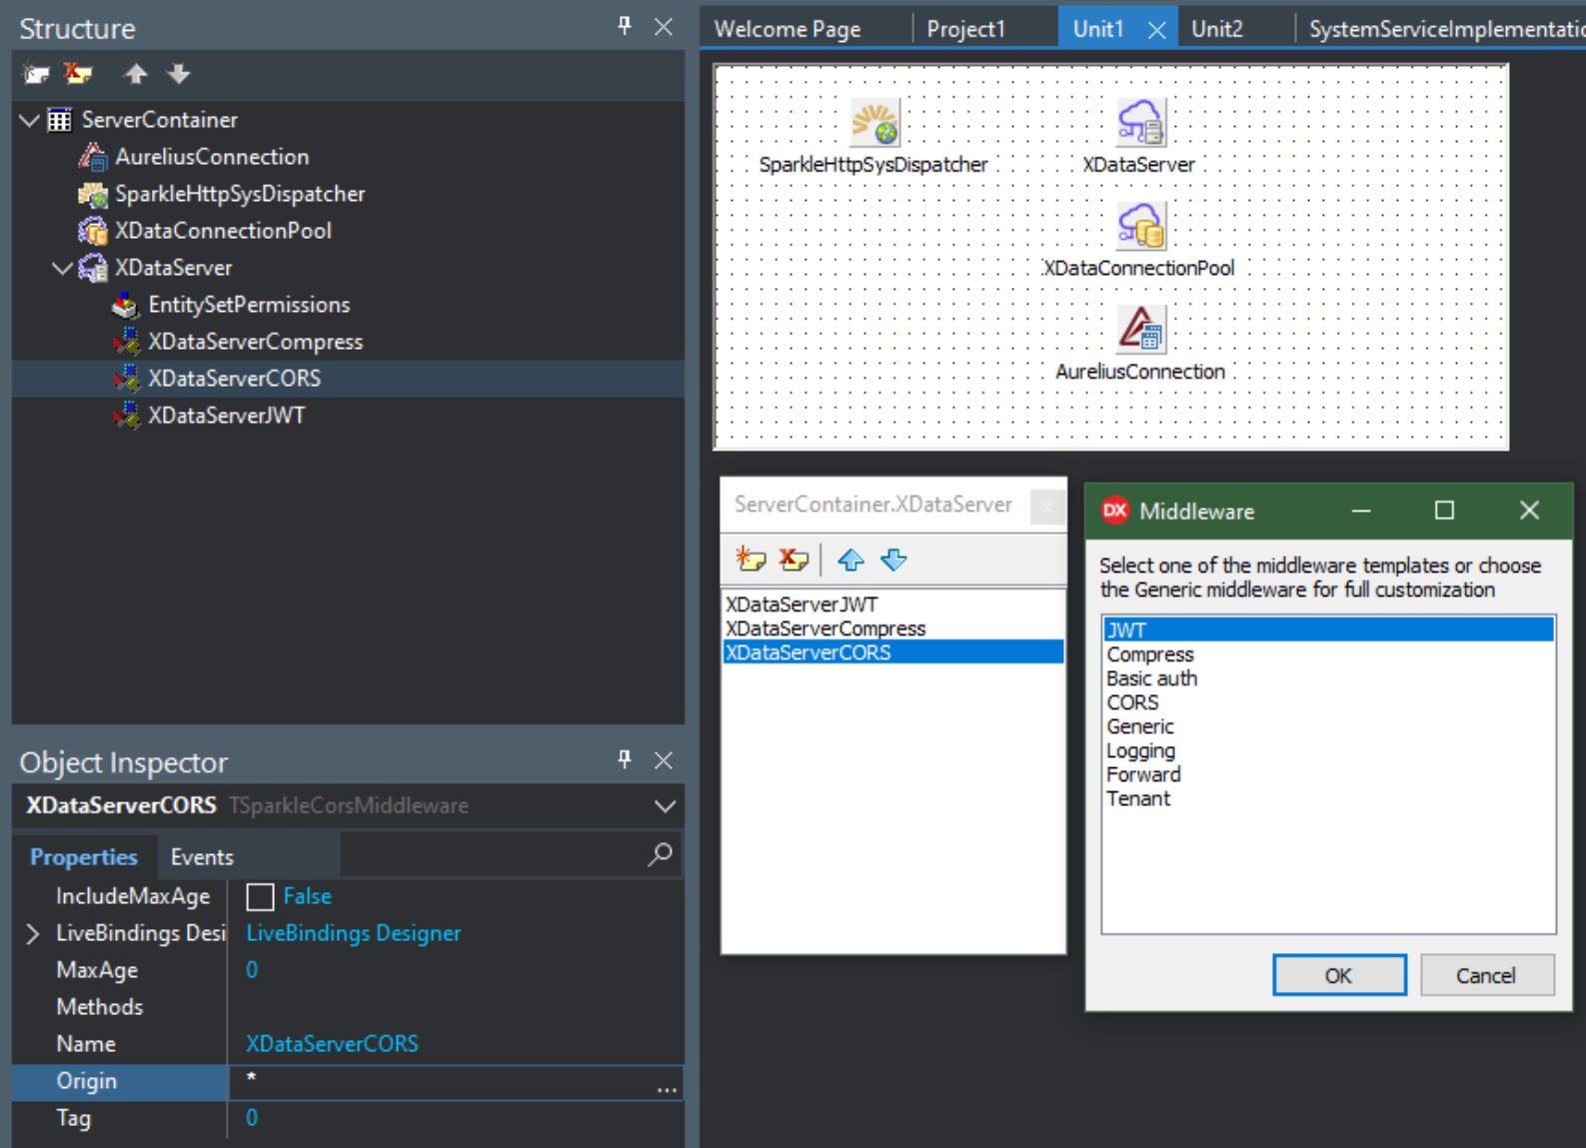This screenshot has width=1586, height=1148.
Task: Switch to the Events tab in Object Inspector
Action: pos(202,857)
